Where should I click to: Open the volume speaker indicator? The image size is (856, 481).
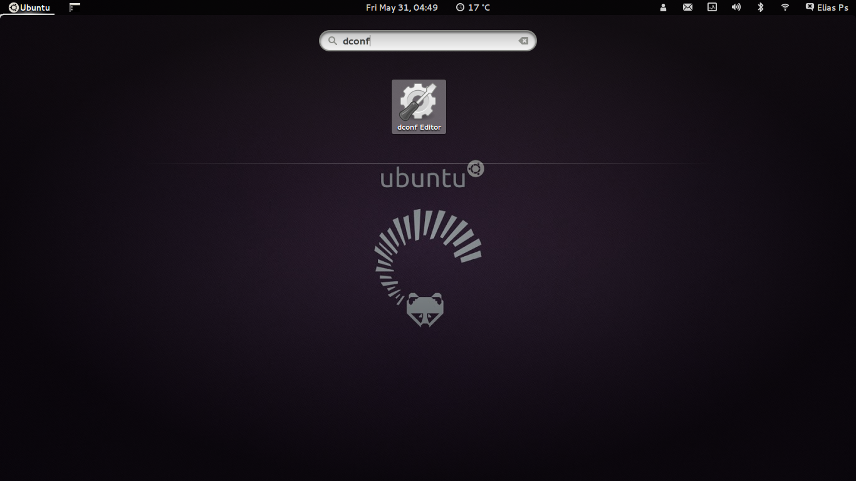coord(736,8)
